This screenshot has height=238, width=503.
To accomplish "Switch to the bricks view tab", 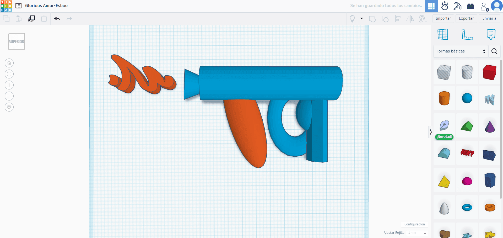I will pos(470,6).
